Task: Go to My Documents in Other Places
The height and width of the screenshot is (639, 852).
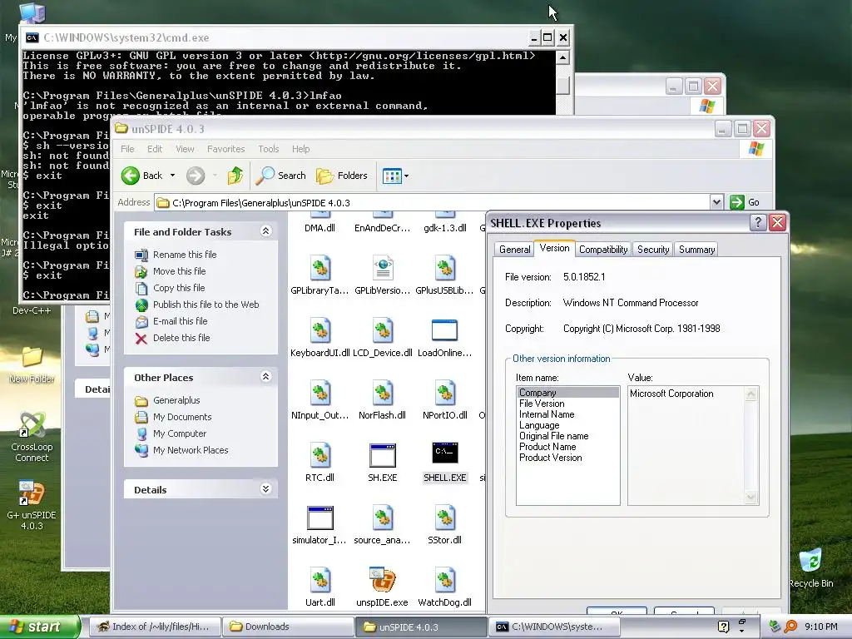Action: (x=182, y=417)
